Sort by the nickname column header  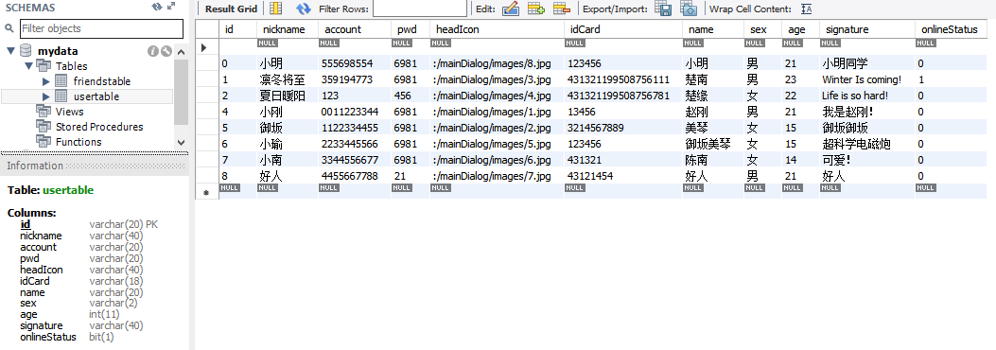(288, 29)
